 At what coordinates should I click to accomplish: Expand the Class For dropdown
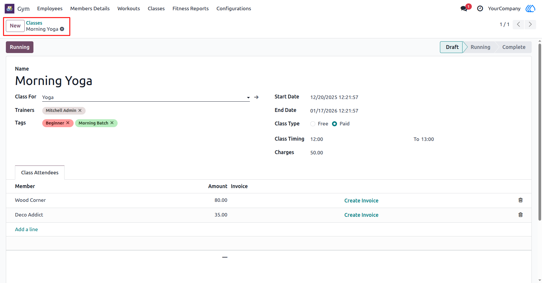248,98
